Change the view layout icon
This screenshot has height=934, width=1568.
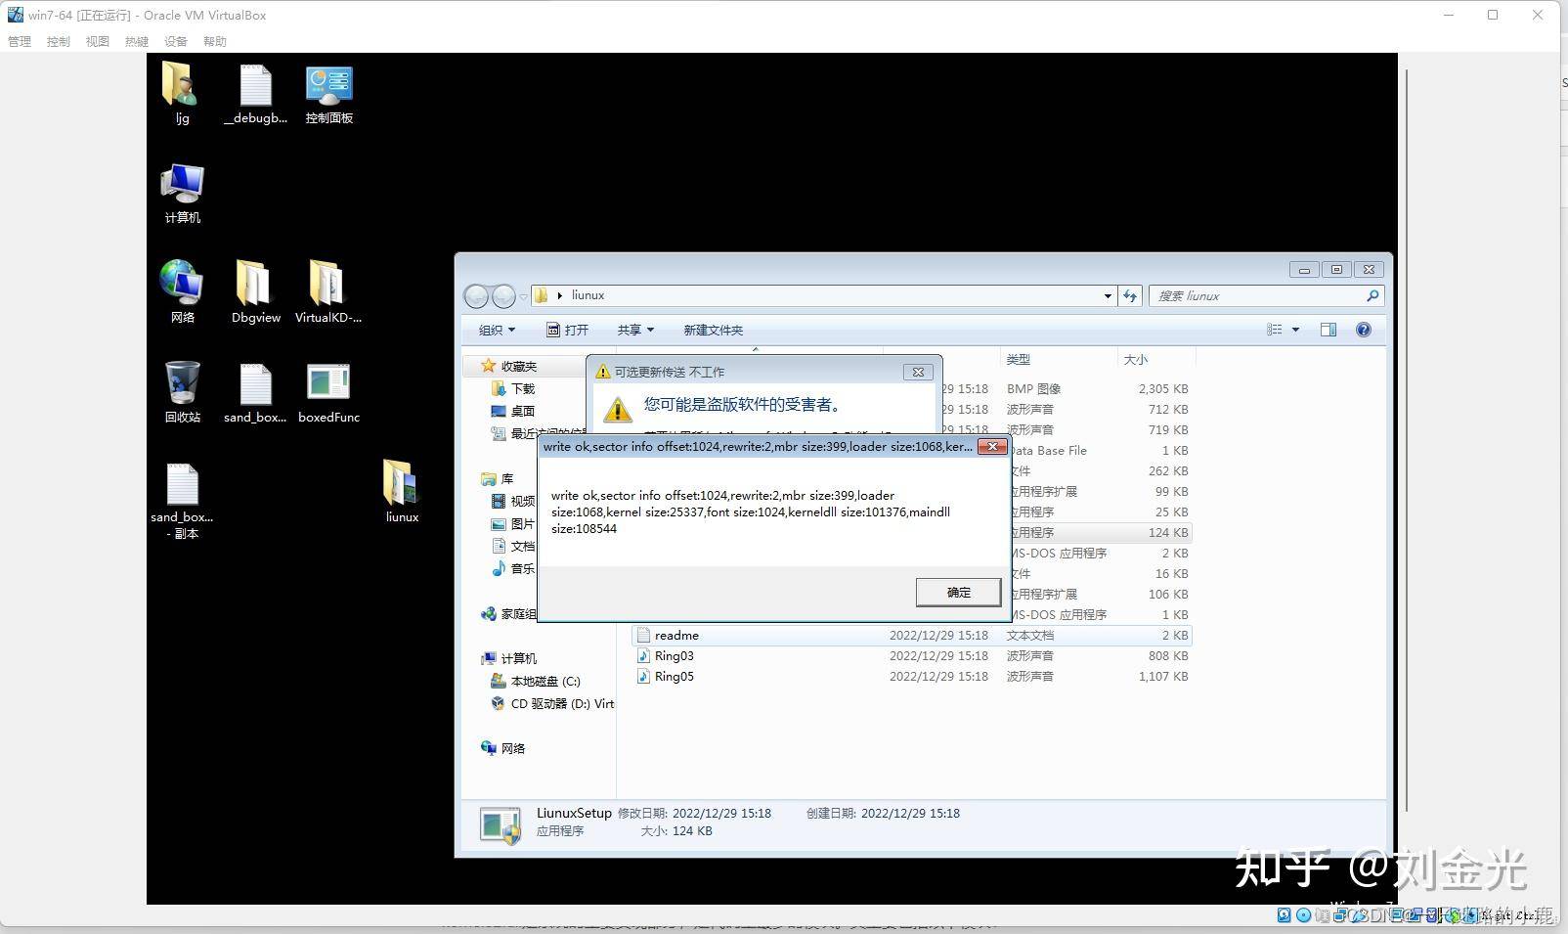tap(1275, 330)
